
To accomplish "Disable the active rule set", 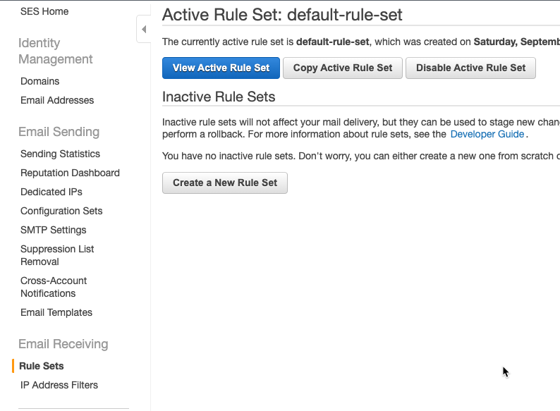I will (x=470, y=68).
